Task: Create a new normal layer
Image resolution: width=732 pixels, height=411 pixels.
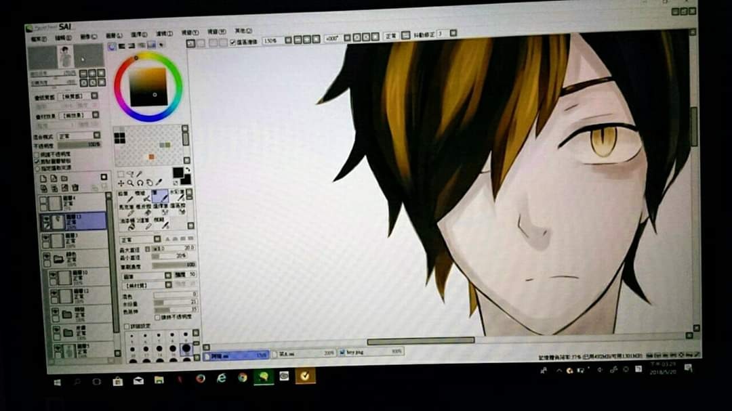Action: point(43,179)
